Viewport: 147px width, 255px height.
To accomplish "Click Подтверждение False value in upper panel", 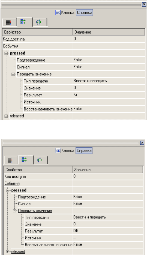I will (x=109, y=60).
